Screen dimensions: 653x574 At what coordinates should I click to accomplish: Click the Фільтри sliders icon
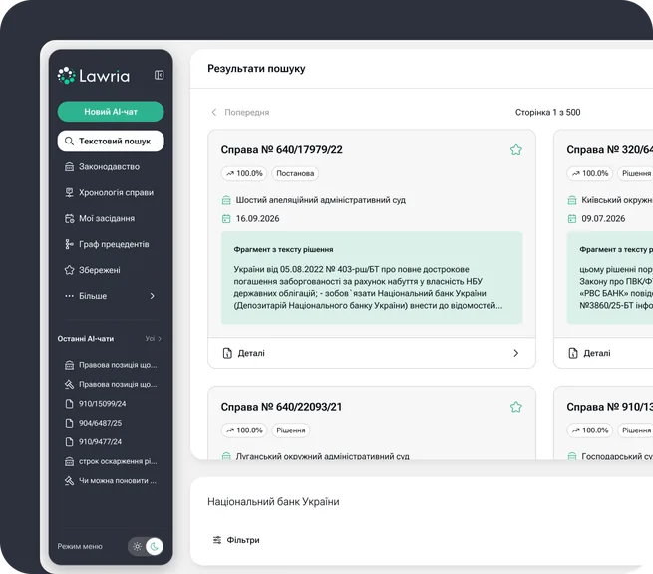(217, 540)
